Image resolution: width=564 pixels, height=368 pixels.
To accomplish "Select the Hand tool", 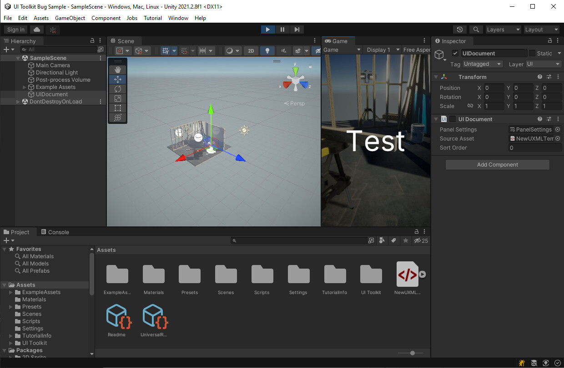I will [x=117, y=69].
